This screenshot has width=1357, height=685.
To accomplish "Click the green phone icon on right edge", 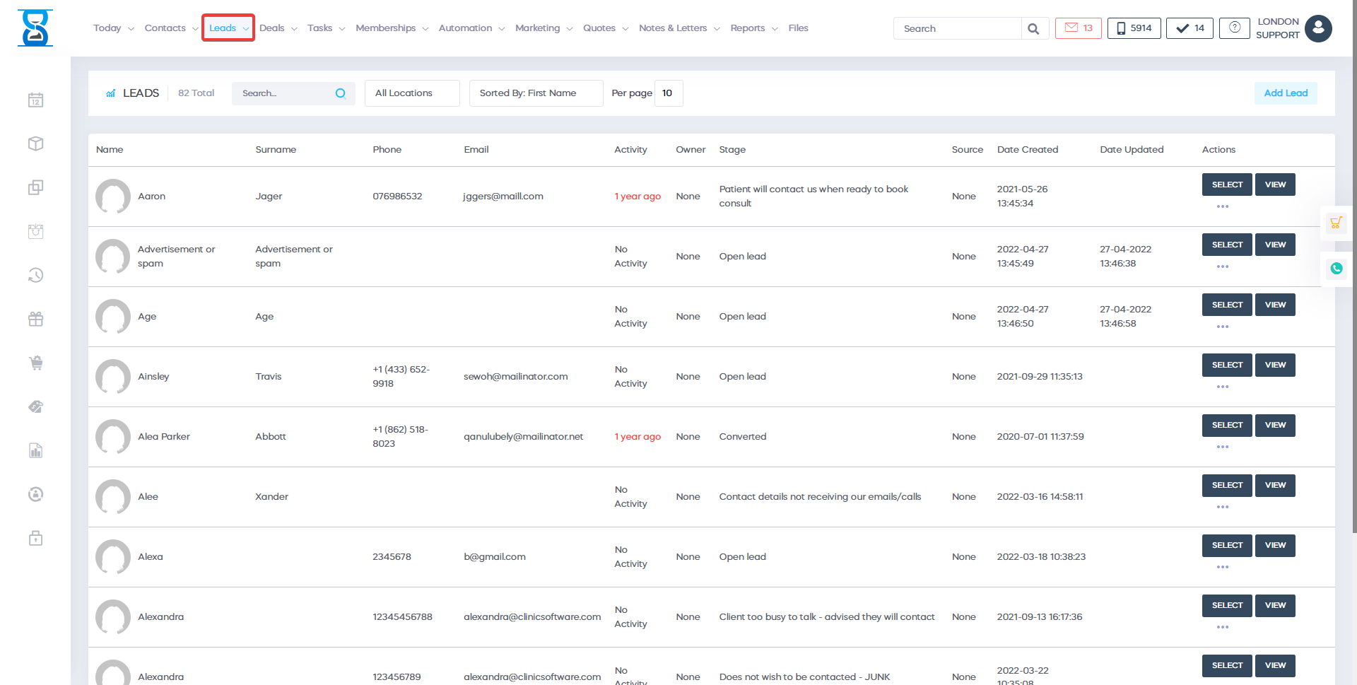I will [x=1336, y=269].
